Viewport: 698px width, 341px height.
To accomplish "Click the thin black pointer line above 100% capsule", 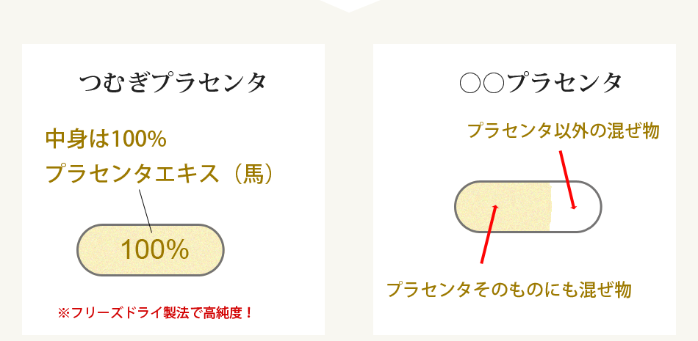I will pos(145,211).
